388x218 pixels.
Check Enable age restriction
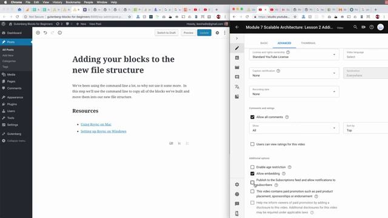click(252, 167)
